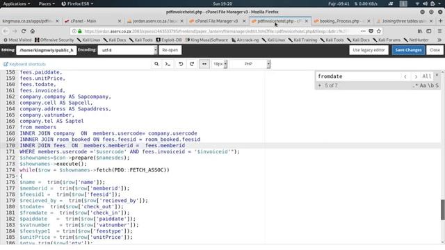Click the Pocket save icon
The width and height of the screenshot is (445, 250).
click(x=371, y=31)
